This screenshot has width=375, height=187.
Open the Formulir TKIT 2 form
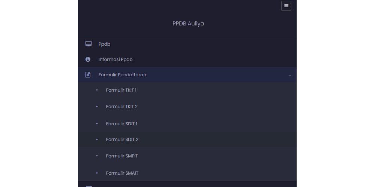(122, 107)
